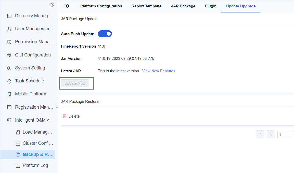Click the FineReport Version value 11.0
294x173 pixels.
[101, 46]
